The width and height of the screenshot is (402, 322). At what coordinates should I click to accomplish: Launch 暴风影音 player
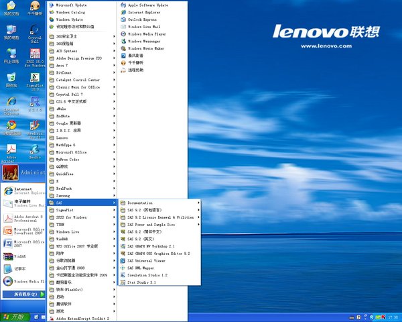(x=152, y=56)
